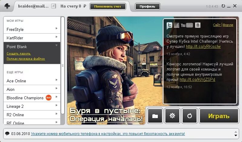Viewport: 242px width, 142px height.
Task: Select Point Blank in the games list
Action: pyautogui.click(x=32, y=47)
